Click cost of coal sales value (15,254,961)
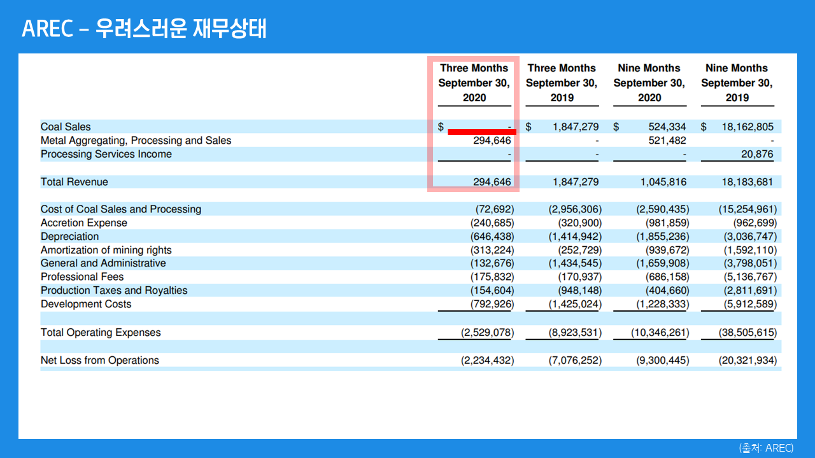 [748, 209]
